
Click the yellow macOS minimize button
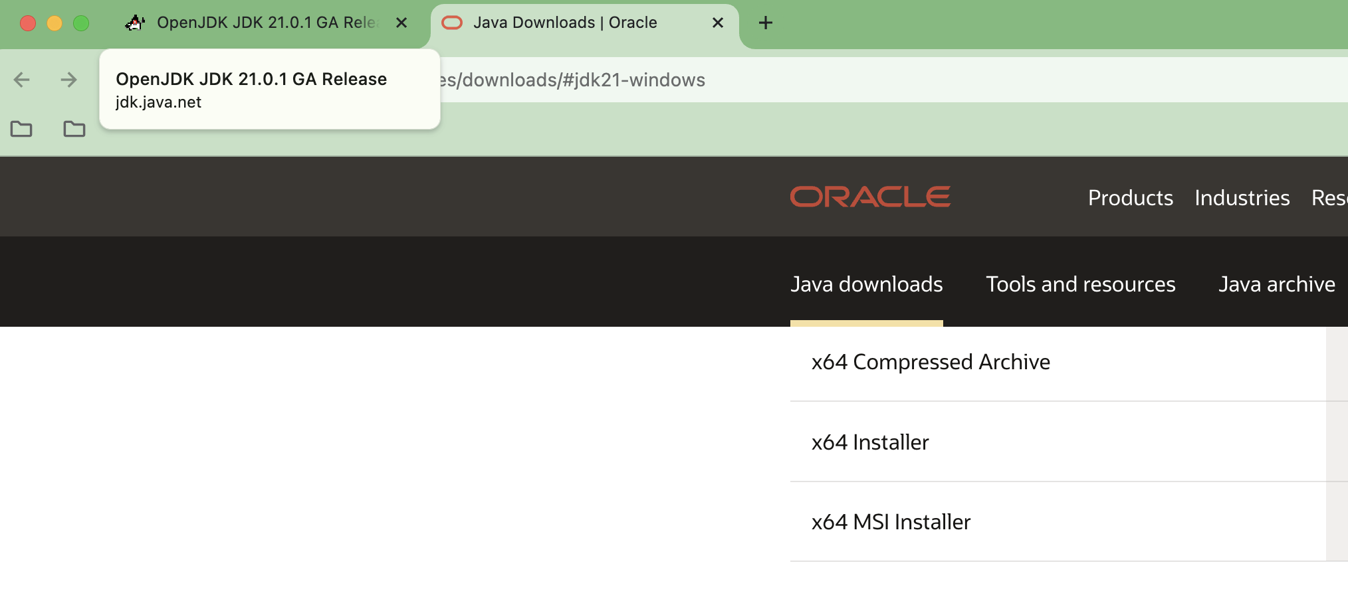coord(55,23)
